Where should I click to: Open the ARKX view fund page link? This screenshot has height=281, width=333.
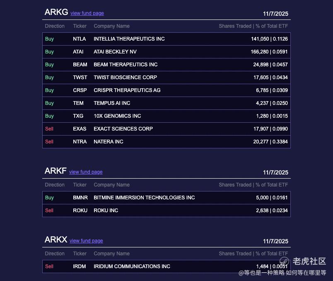click(86, 241)
